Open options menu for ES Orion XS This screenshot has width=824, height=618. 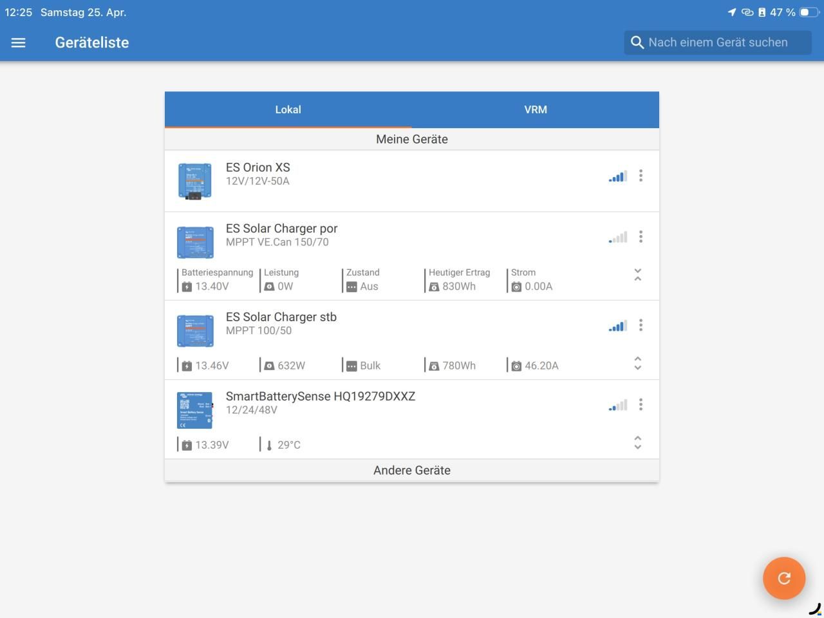(x=641, y=176)
